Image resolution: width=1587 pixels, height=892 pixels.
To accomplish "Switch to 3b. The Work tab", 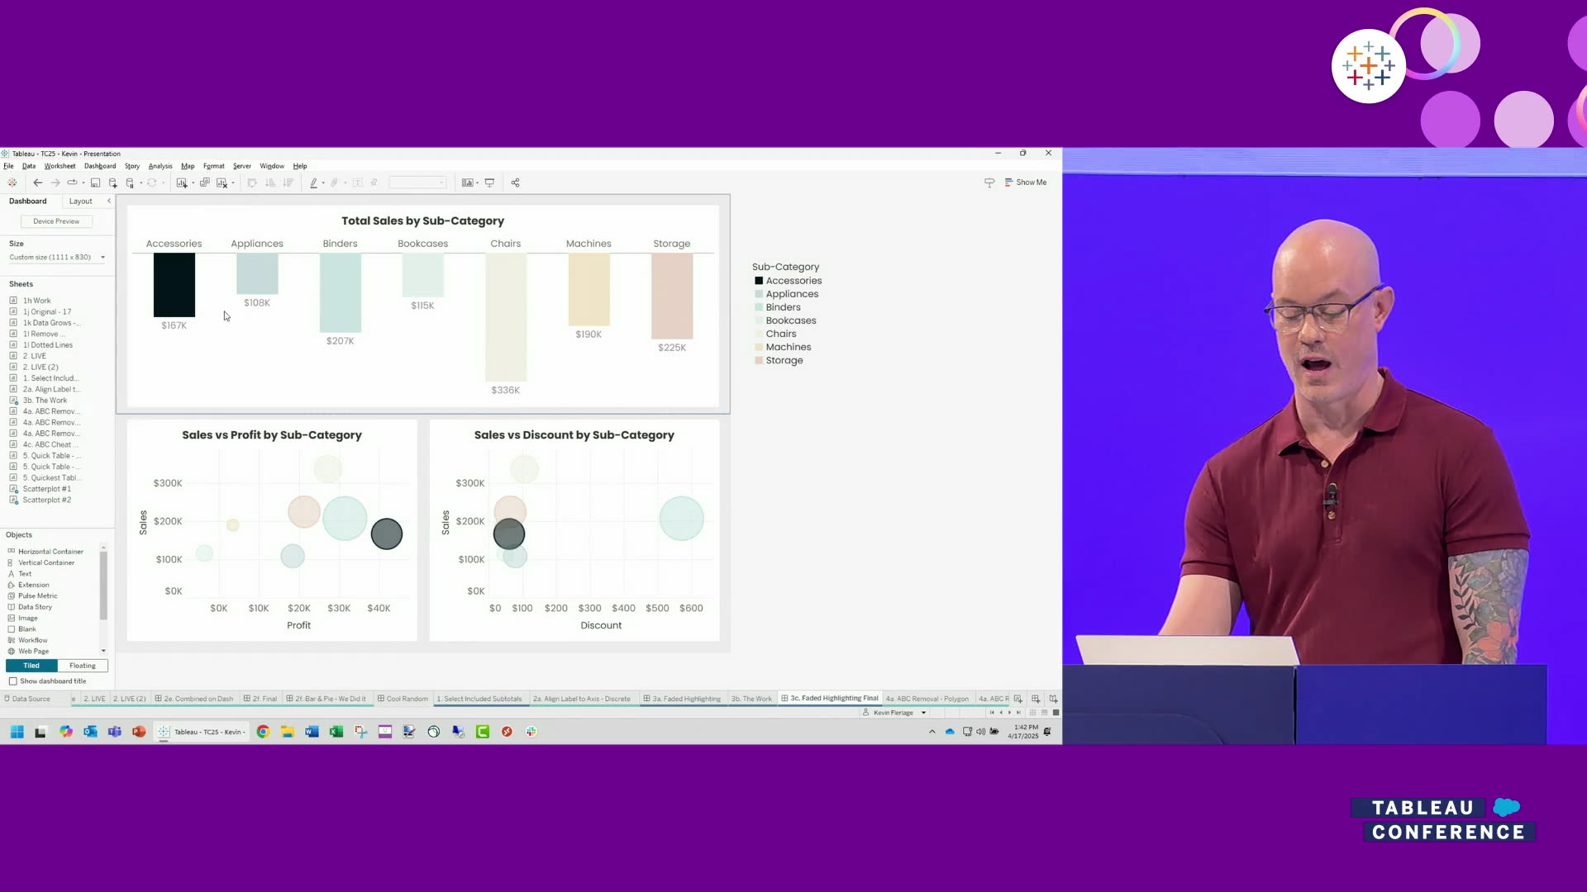I will tap(751, 699).
